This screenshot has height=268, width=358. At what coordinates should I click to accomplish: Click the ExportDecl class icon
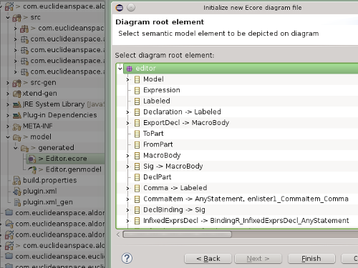[137, 123]
